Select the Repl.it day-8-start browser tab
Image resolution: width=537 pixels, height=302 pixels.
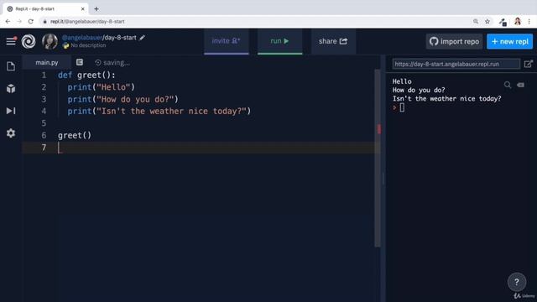coord(45,9)
